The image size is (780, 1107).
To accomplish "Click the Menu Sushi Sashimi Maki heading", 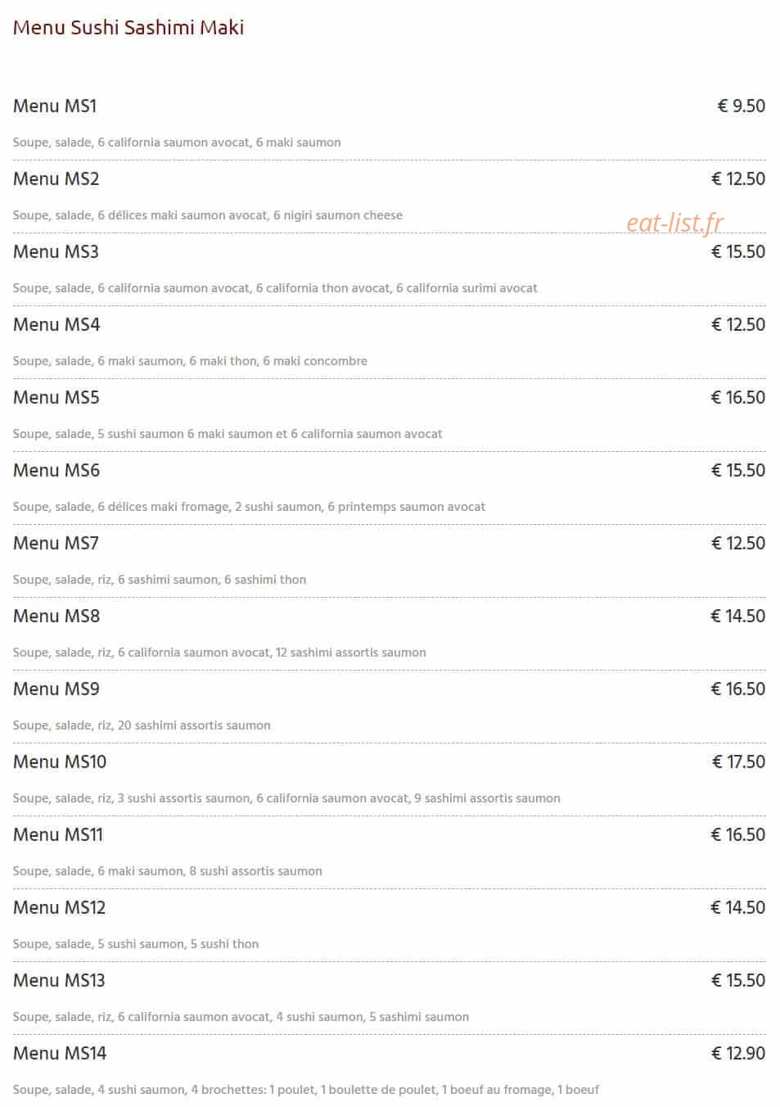I will (128, 27).
